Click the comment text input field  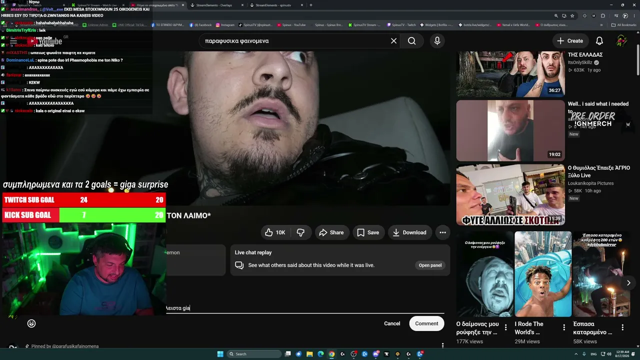click(x=305, y=308)
